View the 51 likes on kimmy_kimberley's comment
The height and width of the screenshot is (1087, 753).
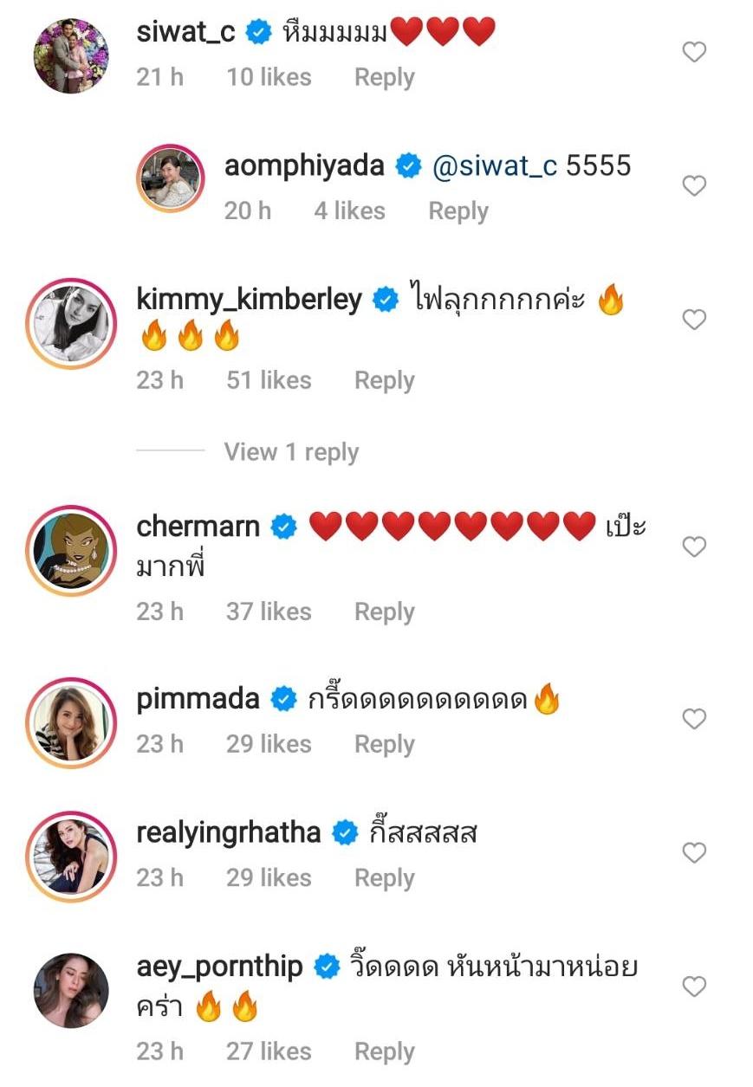point(269,380)
